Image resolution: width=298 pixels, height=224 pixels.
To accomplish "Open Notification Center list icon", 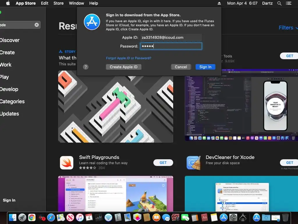I will (289, 3).
